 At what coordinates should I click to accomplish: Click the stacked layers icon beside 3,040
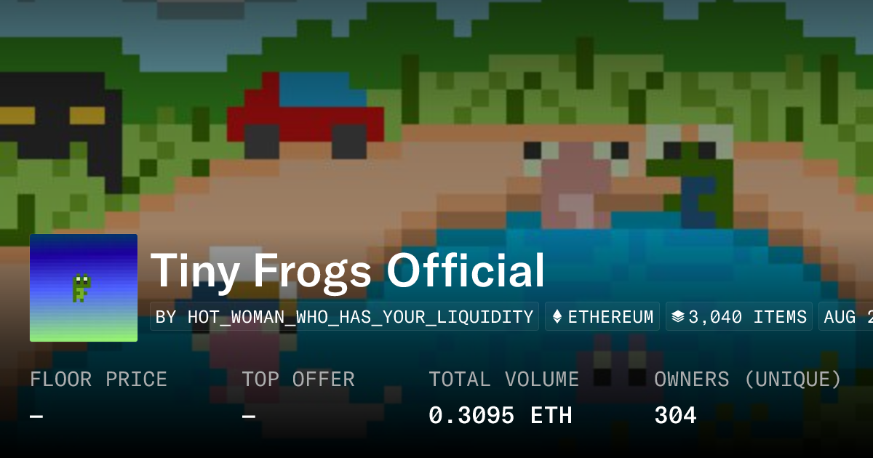(678, 317)
